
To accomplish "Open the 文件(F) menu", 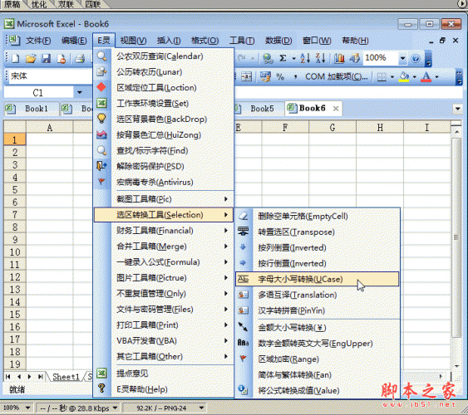I will point(38,41).
